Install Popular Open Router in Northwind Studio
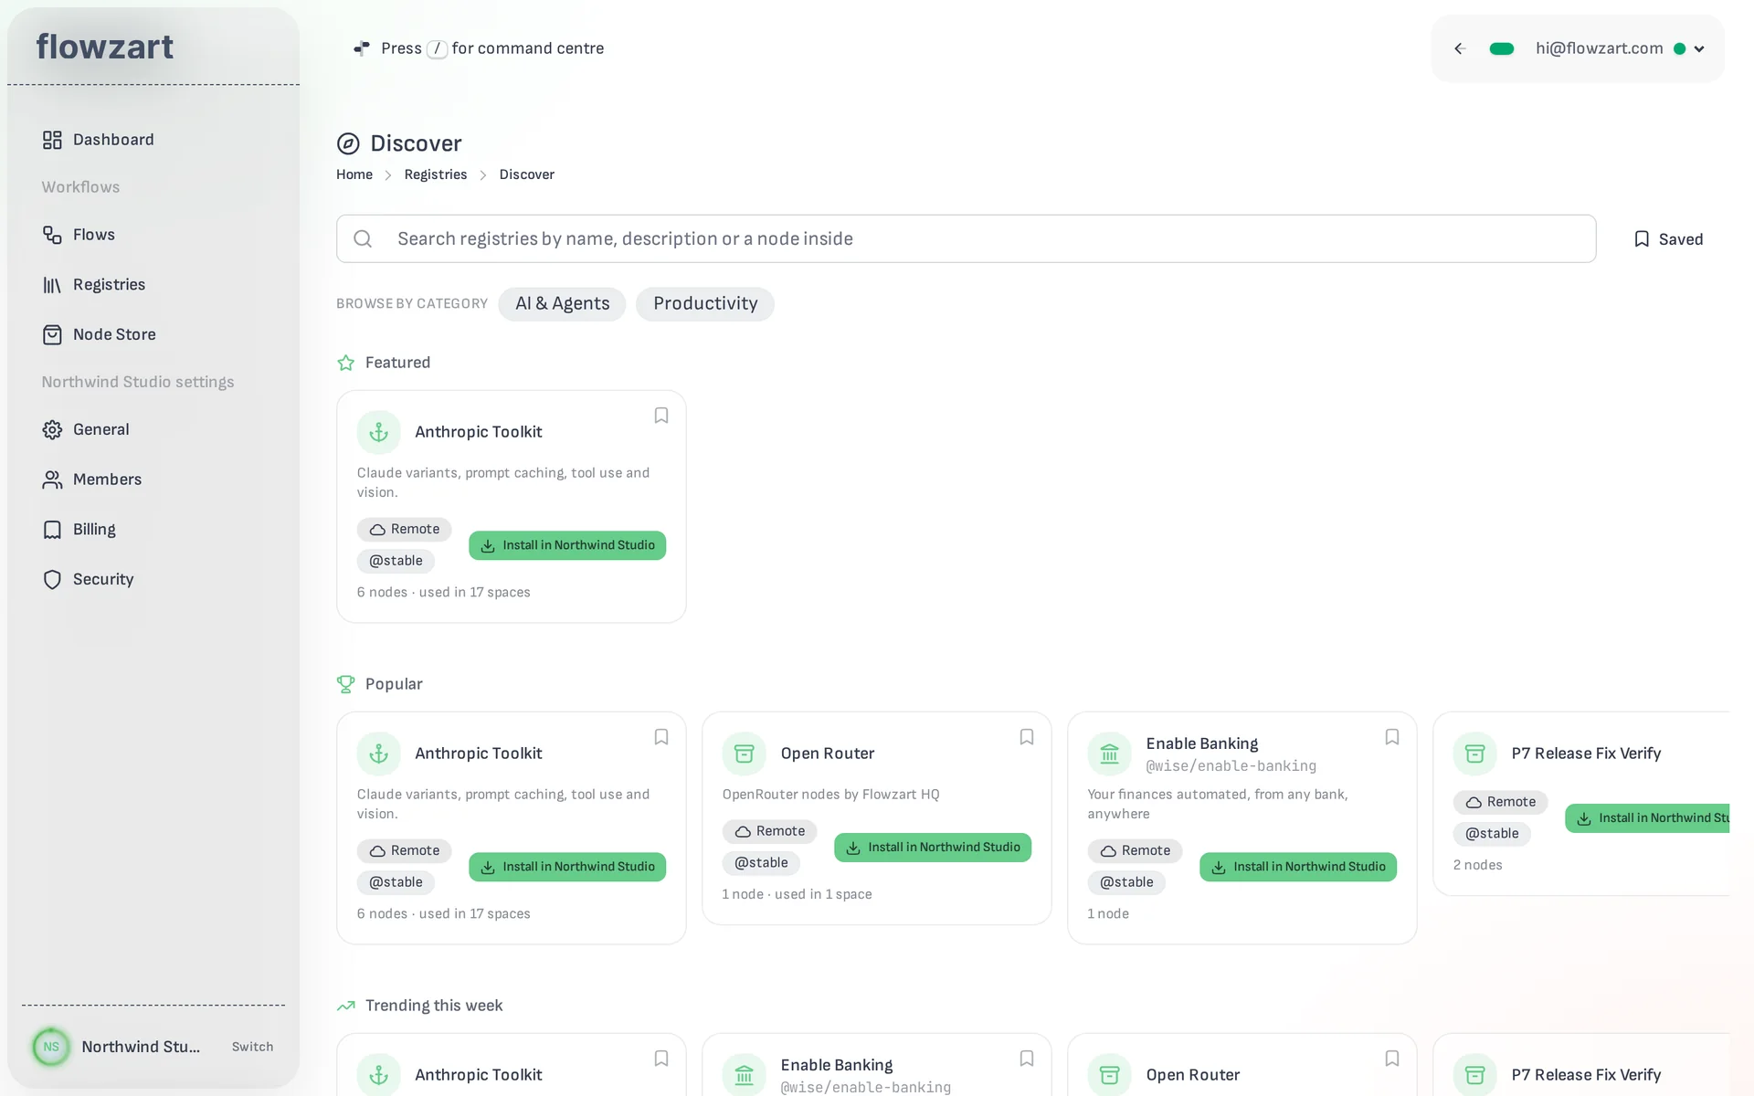The width and height of the screenshot is (1754, 1096). click(x=933, y=848)
